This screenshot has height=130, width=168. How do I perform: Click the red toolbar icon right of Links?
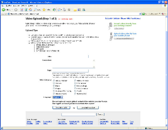tap(163, 14)
